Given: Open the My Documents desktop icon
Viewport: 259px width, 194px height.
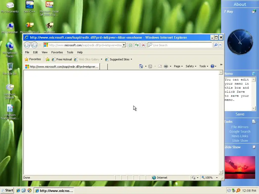Looking at the screenshot, I should click(10, 7).
